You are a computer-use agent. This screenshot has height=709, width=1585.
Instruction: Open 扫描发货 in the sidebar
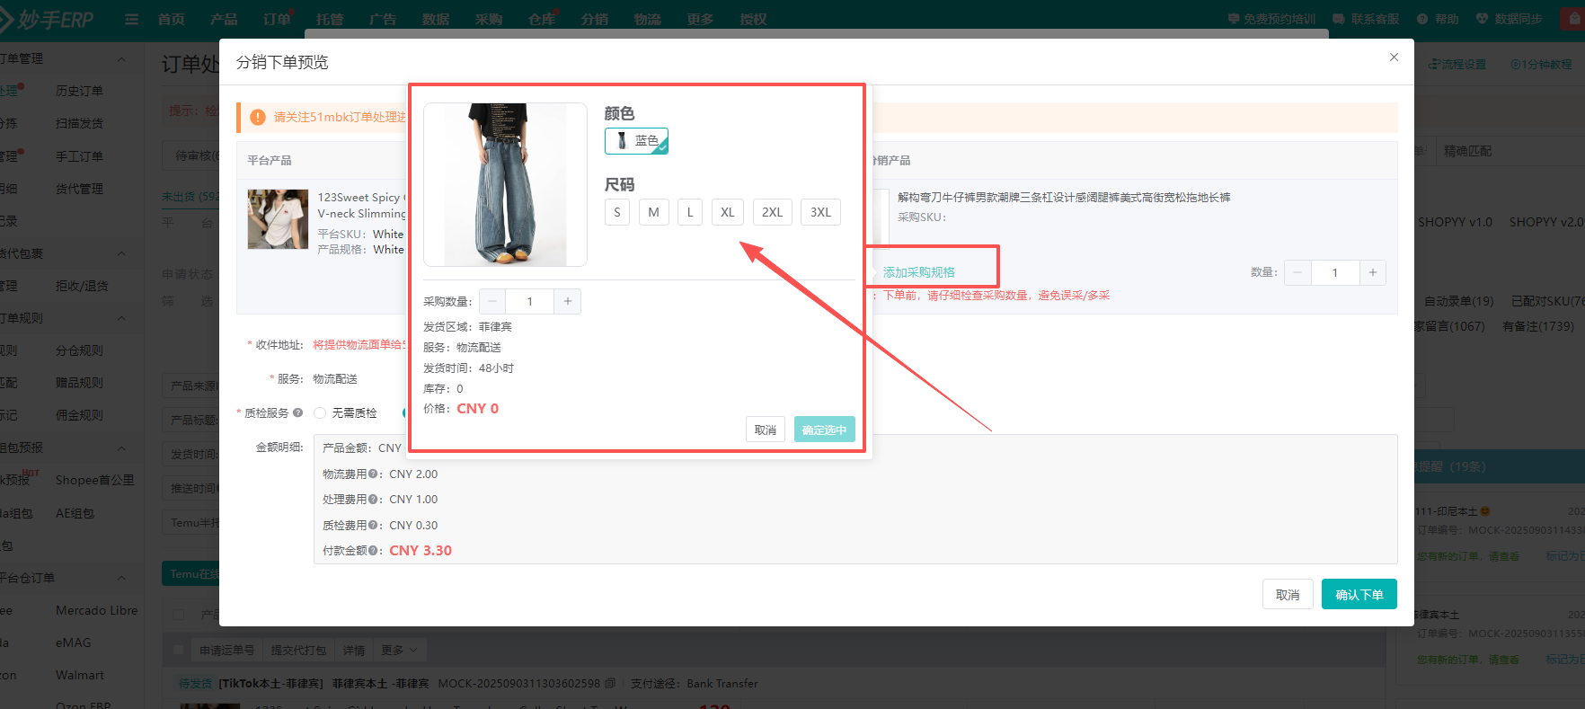[79, 123]
